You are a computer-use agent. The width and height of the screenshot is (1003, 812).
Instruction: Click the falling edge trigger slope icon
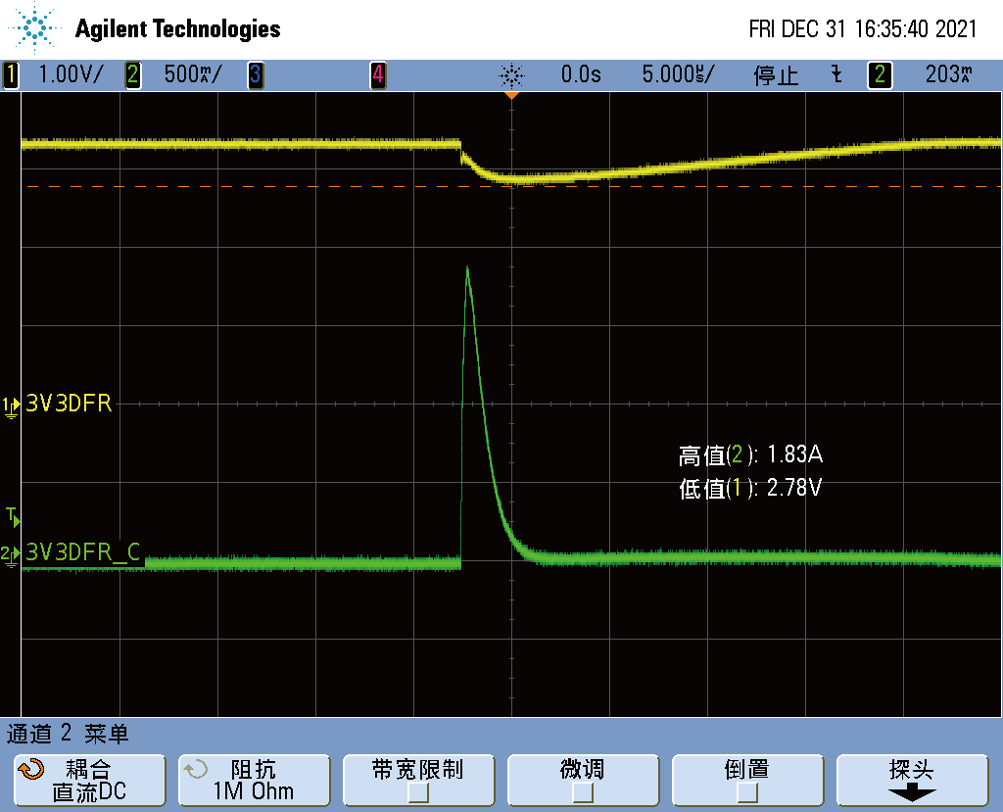836,74
